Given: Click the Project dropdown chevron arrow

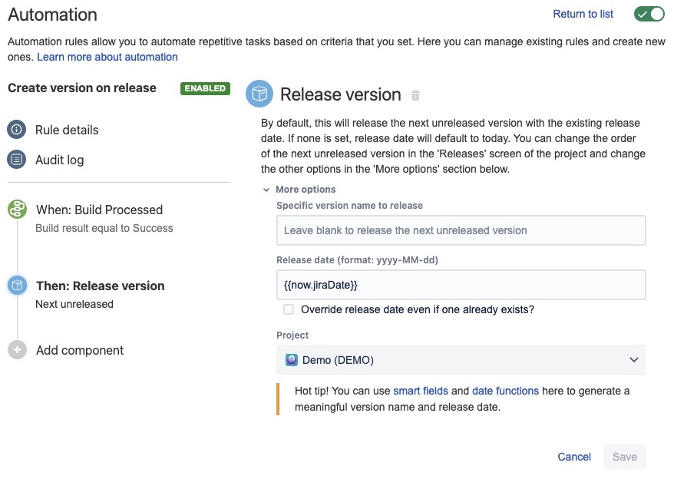Looking at the screenshot, I should [x=633, y=360].
